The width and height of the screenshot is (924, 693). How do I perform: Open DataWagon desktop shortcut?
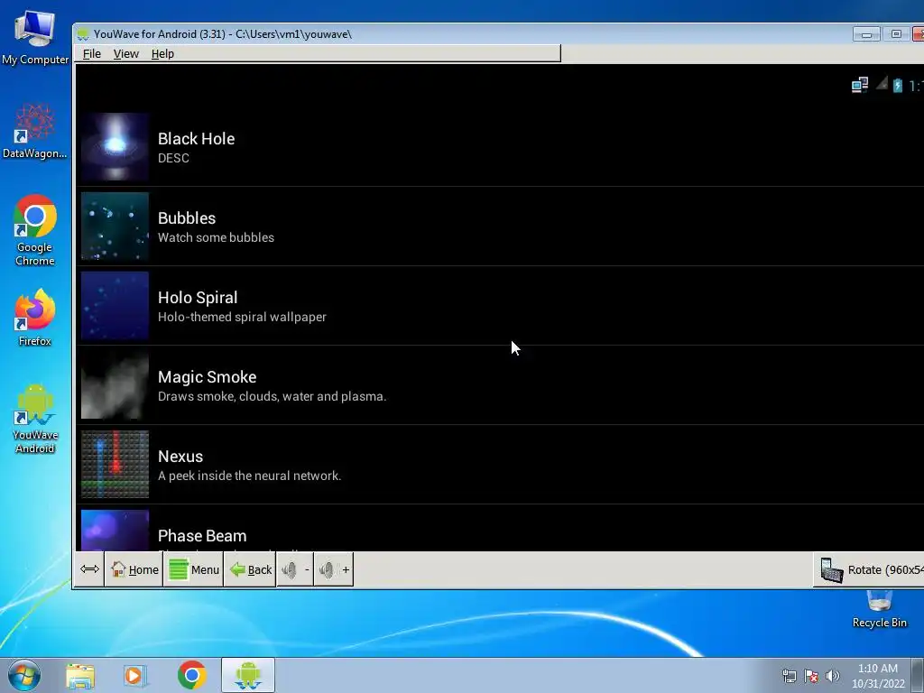[35, 131]
